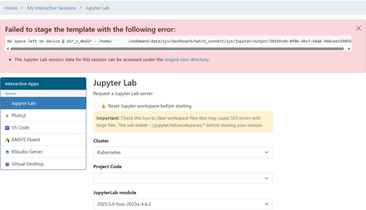Enable Reset Jupyter workspace before starting checkbox
This screenshot has width=366, height=210.
click(x=96, y=106)
